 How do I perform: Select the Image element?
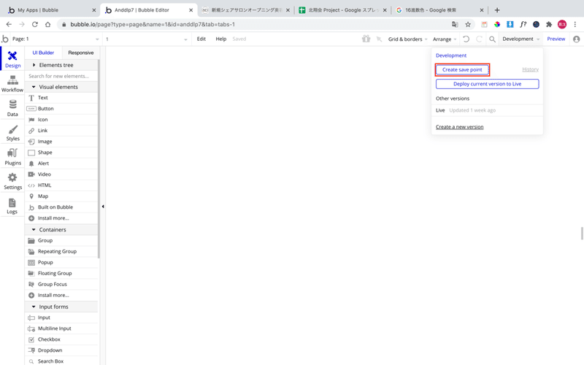pyautogui.click(x=61, y=142)
